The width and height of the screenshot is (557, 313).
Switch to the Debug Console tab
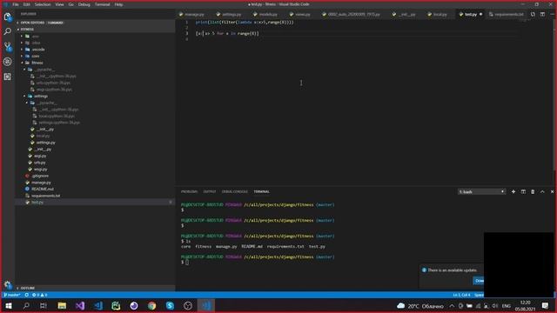point(234,191)
